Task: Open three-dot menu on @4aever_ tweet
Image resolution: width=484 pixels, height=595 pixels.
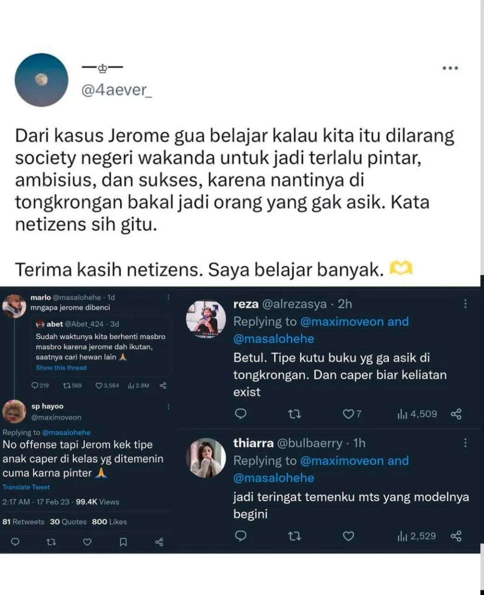Action: click(450, 68)
